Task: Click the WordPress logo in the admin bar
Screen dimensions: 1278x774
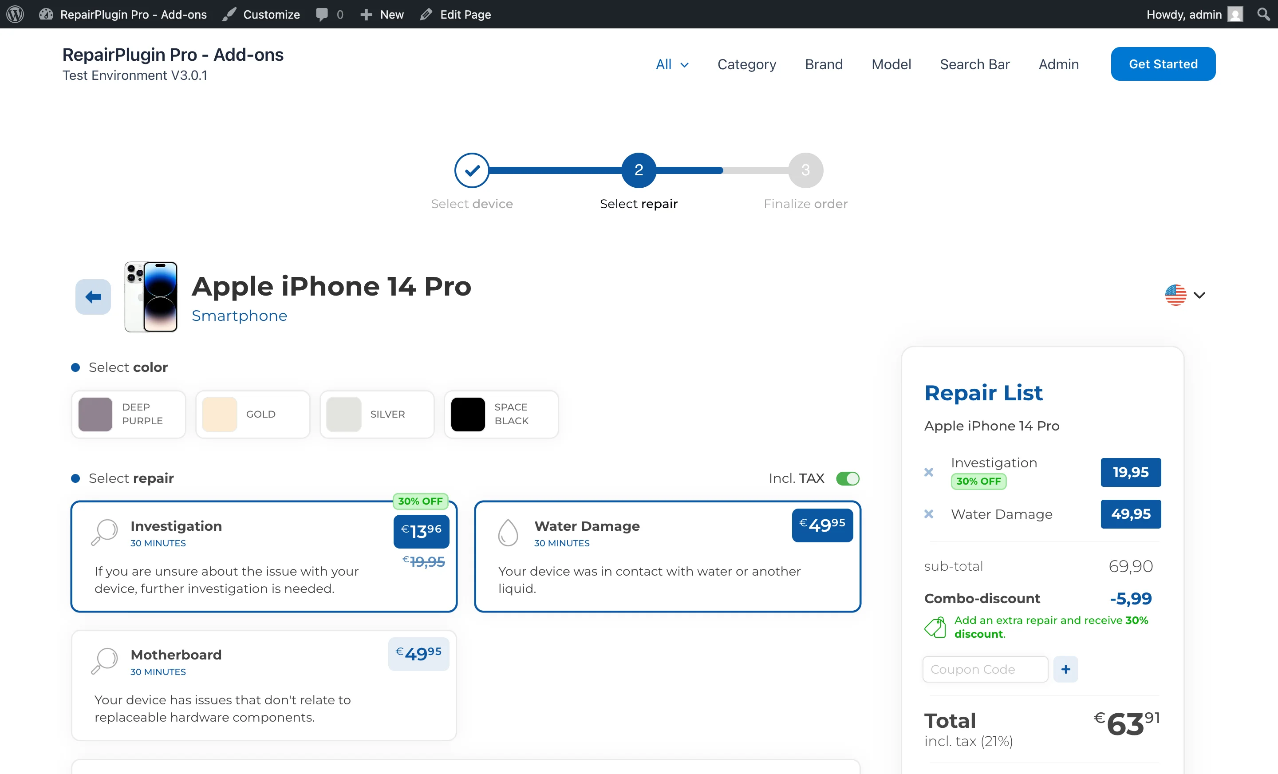Action: click(15, 14)
